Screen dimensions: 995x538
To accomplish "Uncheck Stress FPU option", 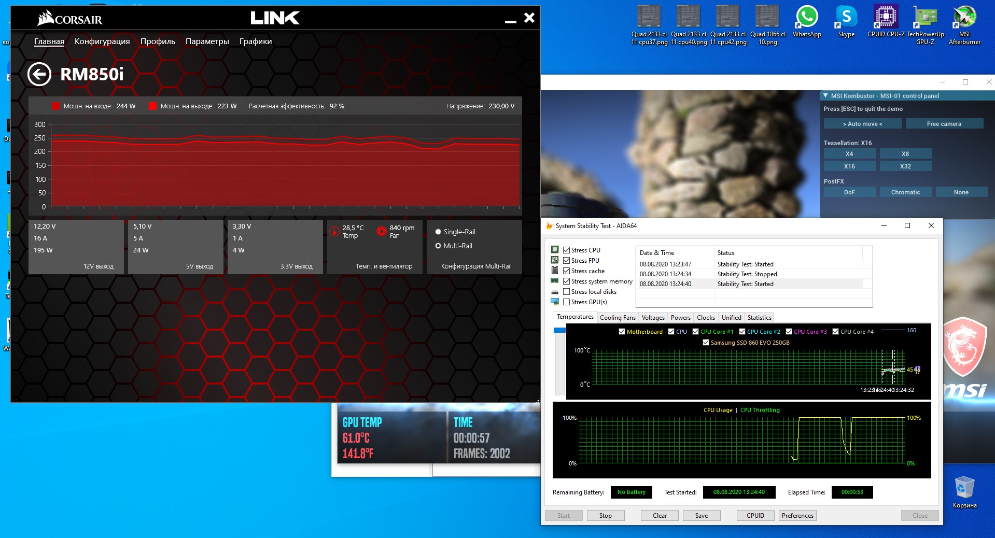I will (567, 260).
